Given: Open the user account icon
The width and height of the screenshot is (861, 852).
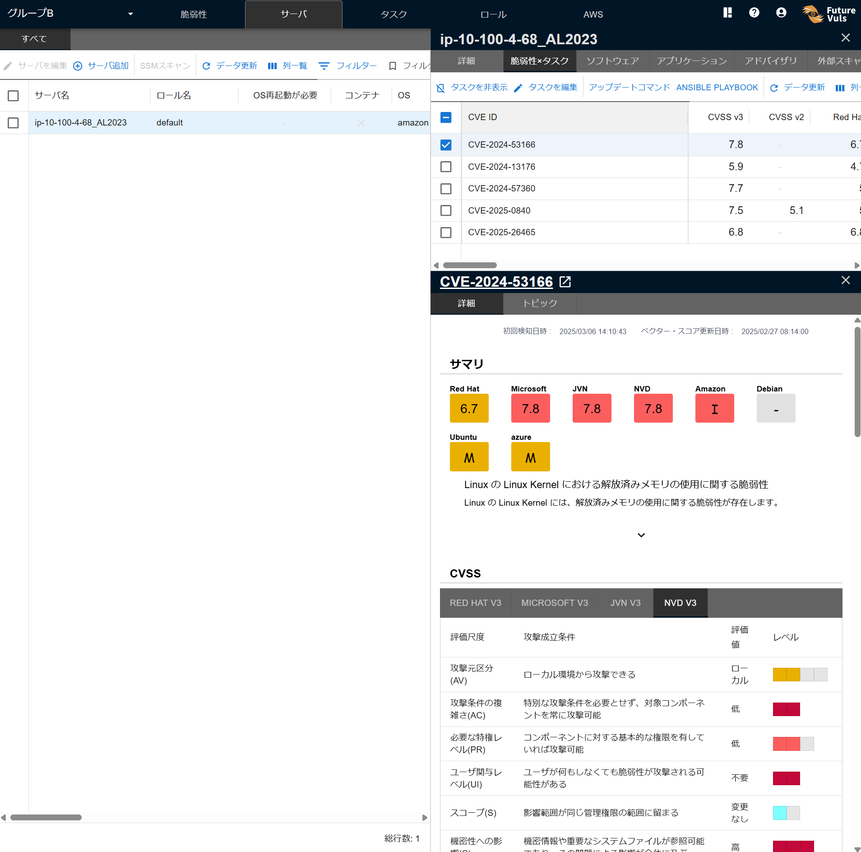Looking at the screenshot, I should click(x=781, y=13).
